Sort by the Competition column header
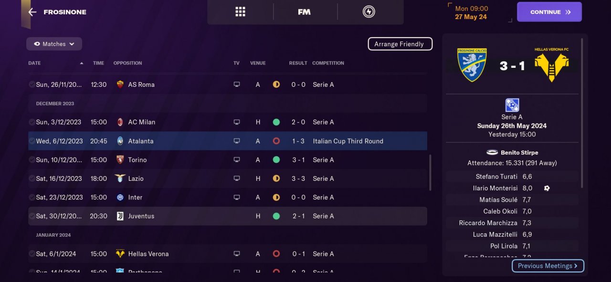The image size is (611, 282). 328,63
